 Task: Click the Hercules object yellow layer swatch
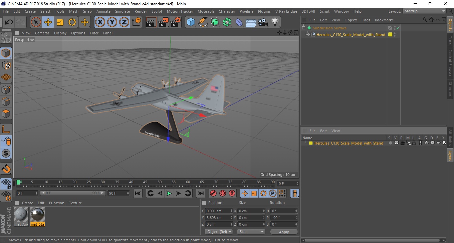pyautogui.click(x=390, y=34)
